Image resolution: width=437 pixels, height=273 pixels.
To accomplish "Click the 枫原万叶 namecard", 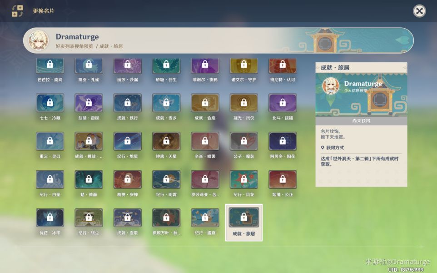I will pyautogui.click(x=166, y=217).
